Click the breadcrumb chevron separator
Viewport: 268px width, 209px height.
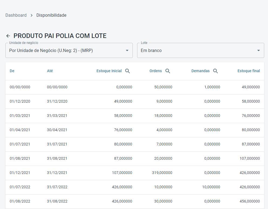[32, 15]
